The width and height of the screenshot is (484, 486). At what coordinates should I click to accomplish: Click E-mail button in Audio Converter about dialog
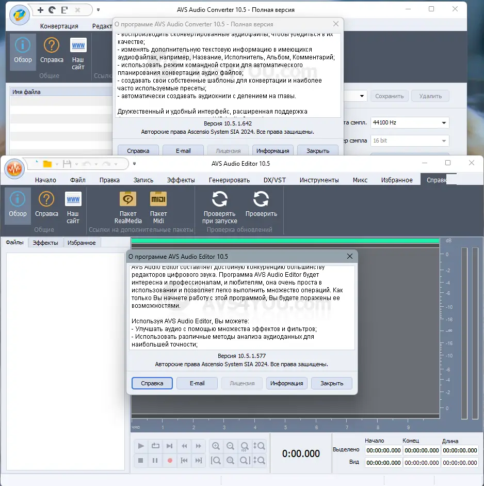coord(183,151)
